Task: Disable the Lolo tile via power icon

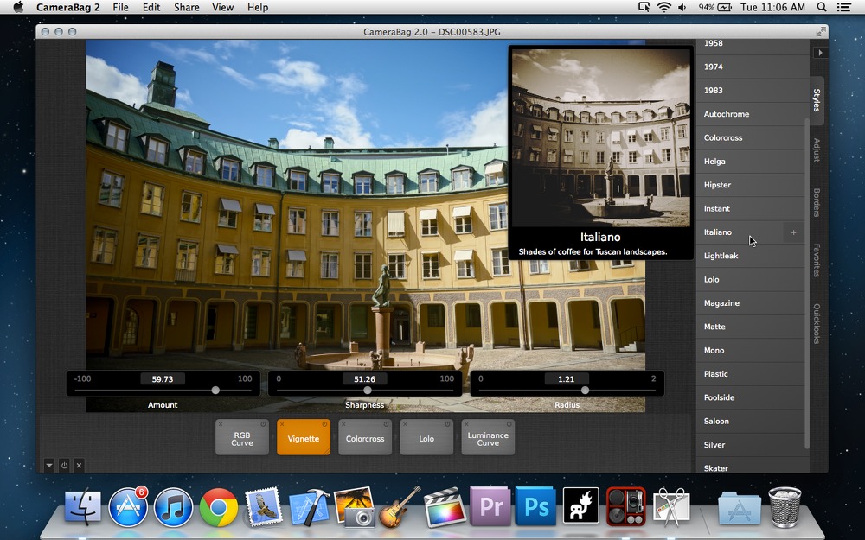Action: 447,424
